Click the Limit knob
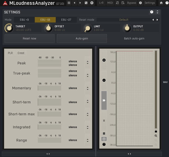Viewport: 169px width, 157px height. [x=87, y=28]
